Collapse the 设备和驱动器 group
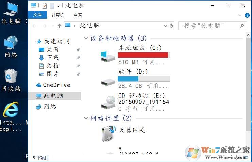The height and width of the screenshot is (162, 252). click(86, 38)
